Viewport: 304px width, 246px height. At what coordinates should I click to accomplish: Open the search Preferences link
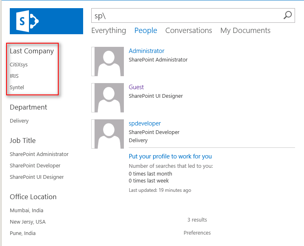pyautogui.click(x=197, y=233)
